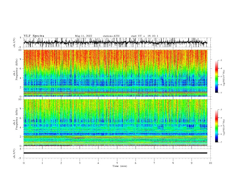Click the 'station=ATH' label
Image resolution: width=237 pixels, height=183 pixels.
[x=111, y=36]
